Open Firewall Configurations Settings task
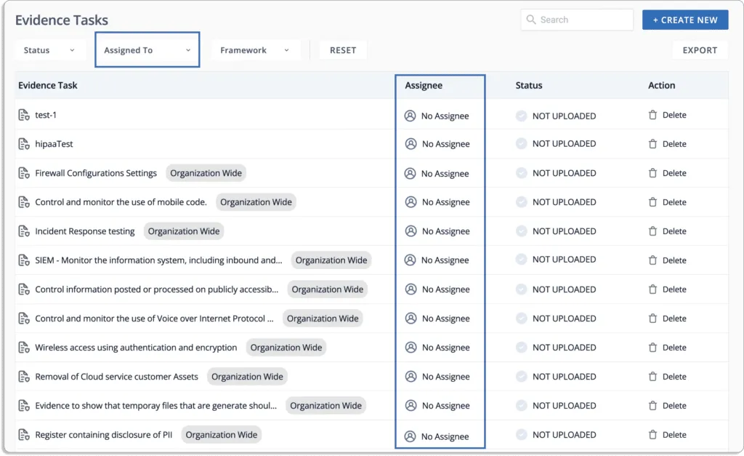 click(96, 173)
